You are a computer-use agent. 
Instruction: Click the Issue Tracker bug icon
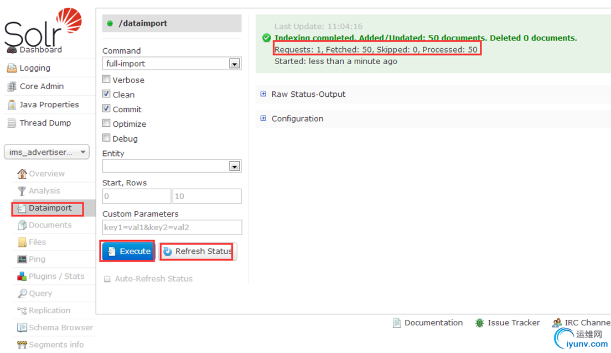pyautogui.click(x=479, y=323)
